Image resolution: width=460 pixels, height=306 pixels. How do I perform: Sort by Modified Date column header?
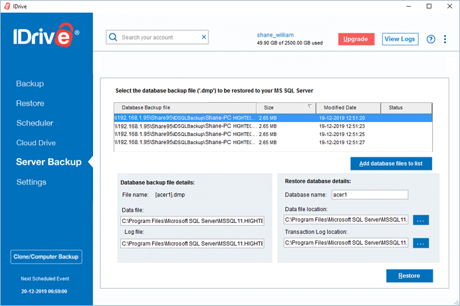[x=348, y=108]
